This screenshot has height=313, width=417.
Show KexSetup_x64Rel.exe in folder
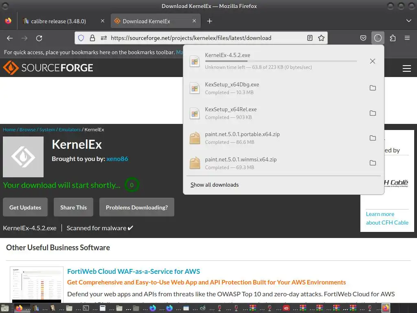(x=373, y=113)
